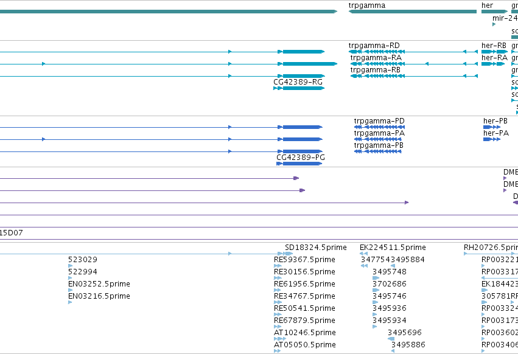Click the her-PA feature label
Viewport: 518px width, 354px height.
tap(496, 133)
